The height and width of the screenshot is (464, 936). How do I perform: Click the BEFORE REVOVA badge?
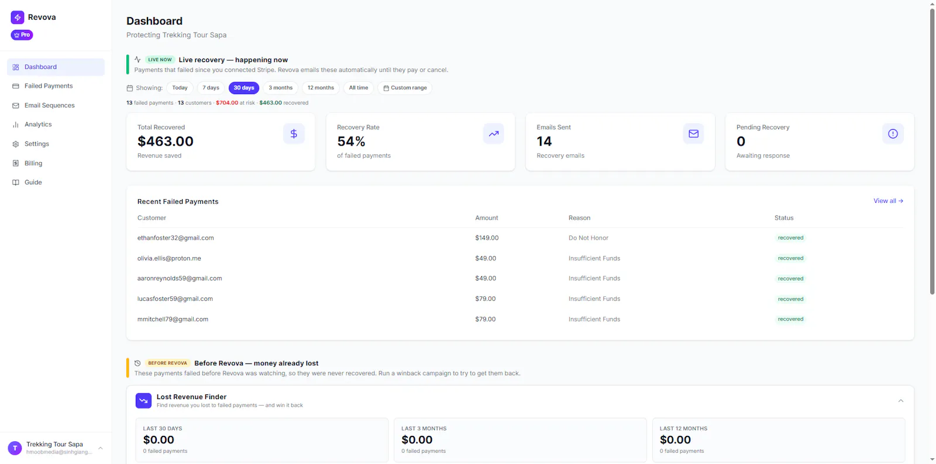[167, 363]
